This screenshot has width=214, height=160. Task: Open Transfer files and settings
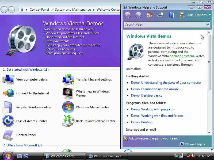(x=87, y=79)
